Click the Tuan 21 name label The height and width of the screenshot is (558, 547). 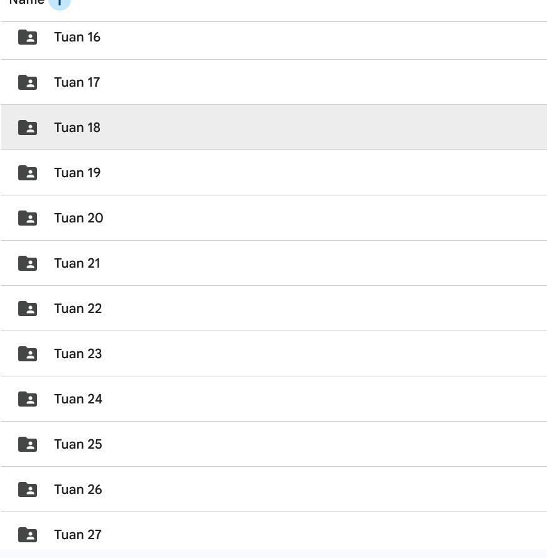[77, 263]
